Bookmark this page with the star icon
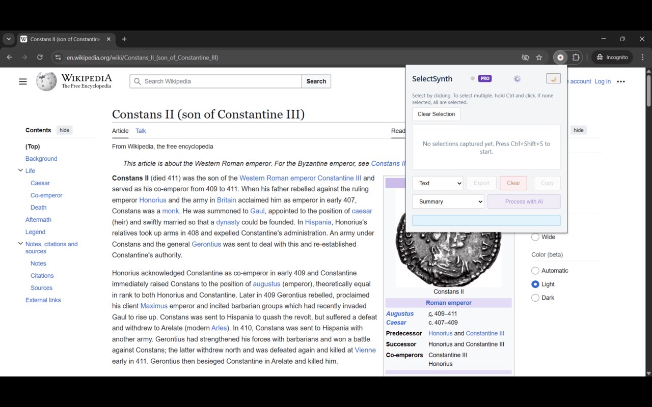 tap(539, 57)
